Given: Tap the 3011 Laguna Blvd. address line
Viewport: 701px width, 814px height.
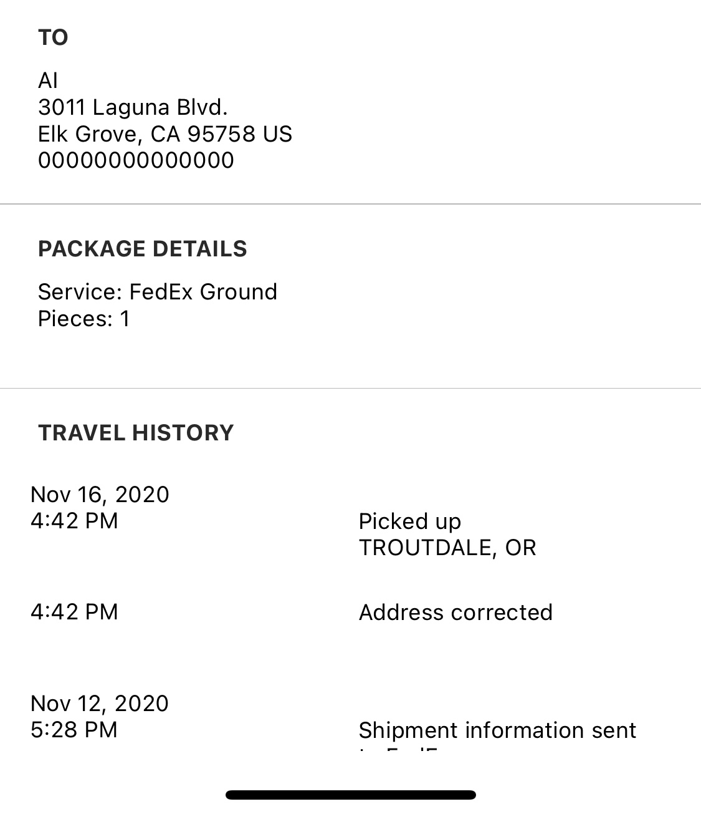Looking at the screenshot, I should pyautogui.click(x=133, y=107).
